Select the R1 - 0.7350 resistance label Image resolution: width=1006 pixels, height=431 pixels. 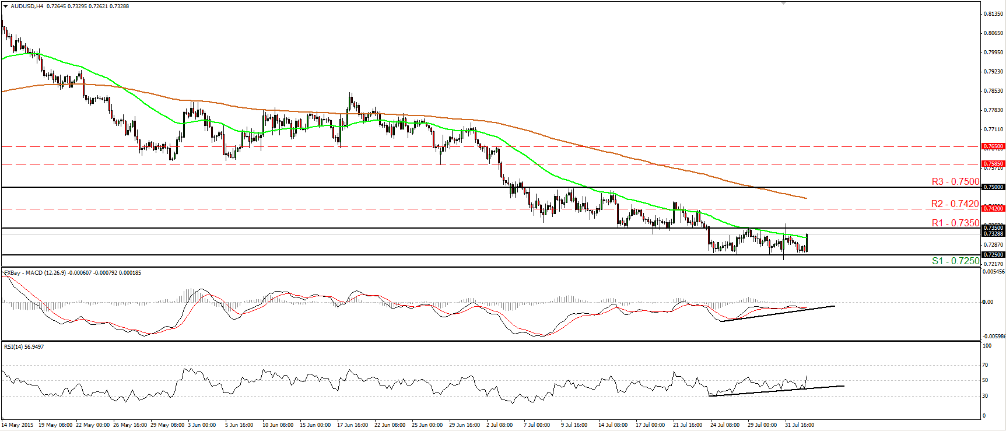click(955, 223)
